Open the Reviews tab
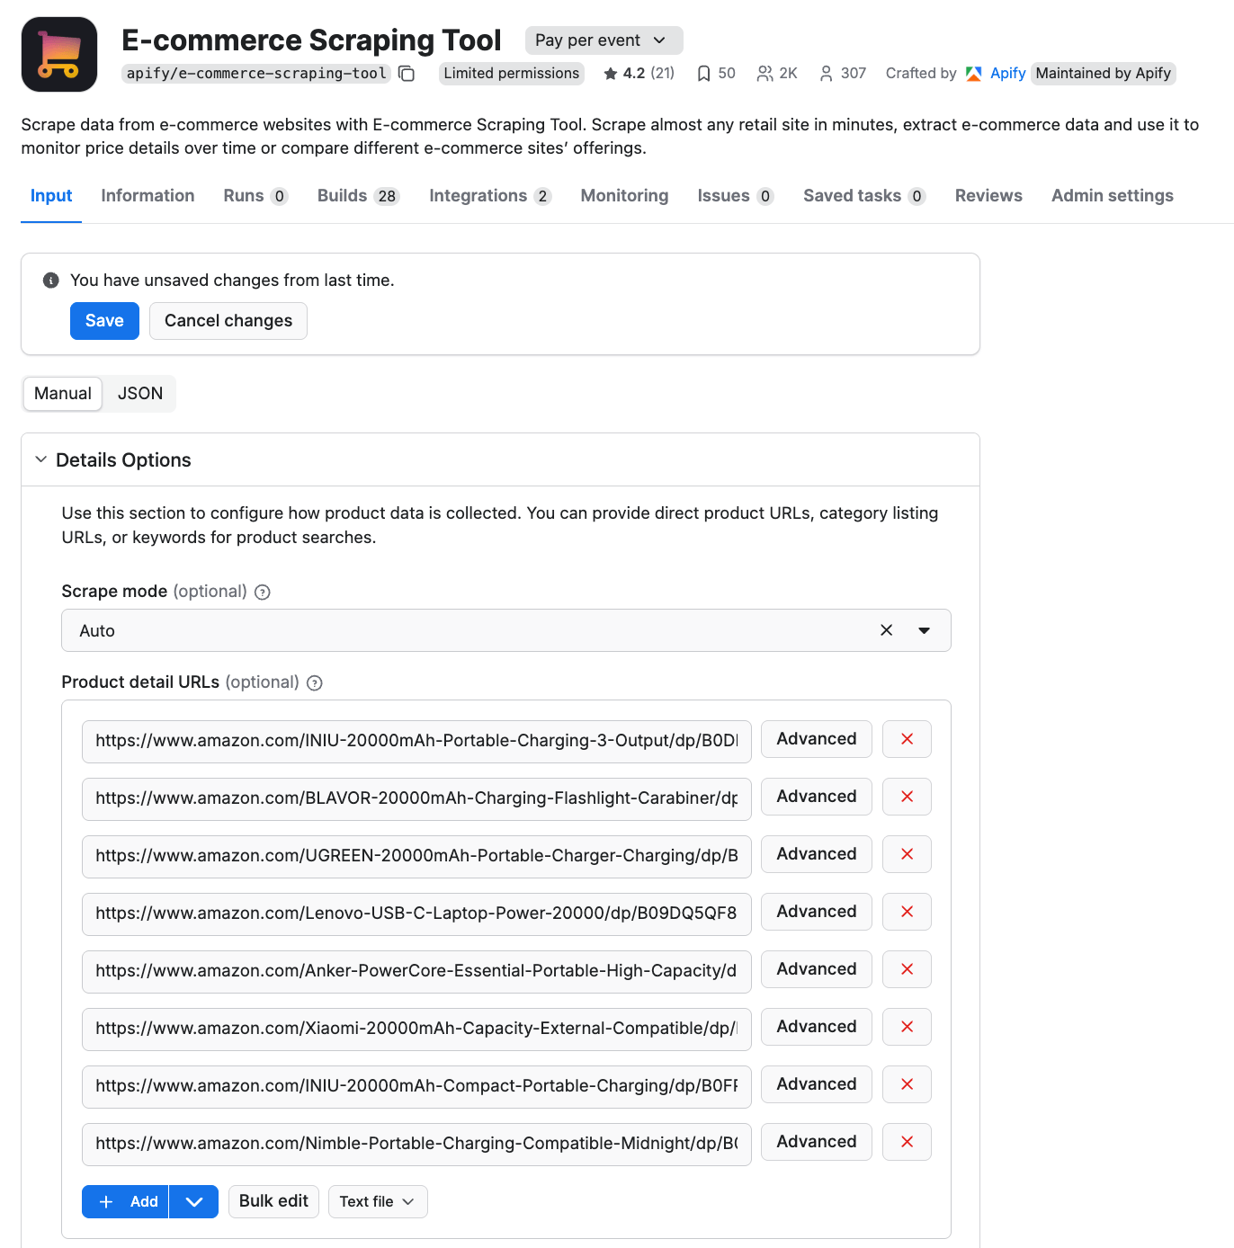This screenshot has height=1248, width=1234. 988,195
